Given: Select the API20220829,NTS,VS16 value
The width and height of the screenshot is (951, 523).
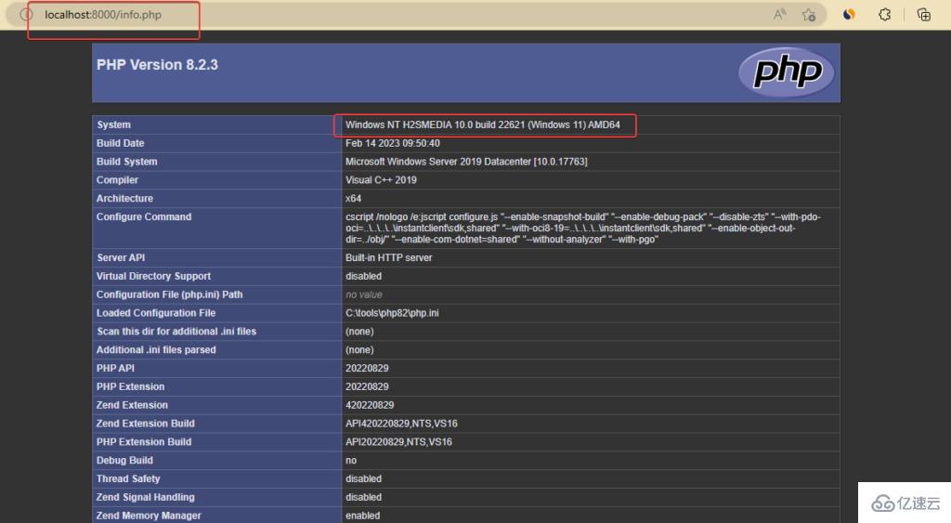Looking at the screenshot, I should coord(398,441).
